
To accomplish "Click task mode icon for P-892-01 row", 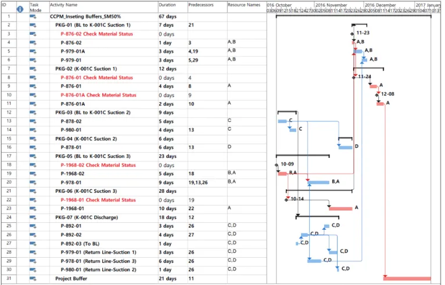I will pos(33,226).
